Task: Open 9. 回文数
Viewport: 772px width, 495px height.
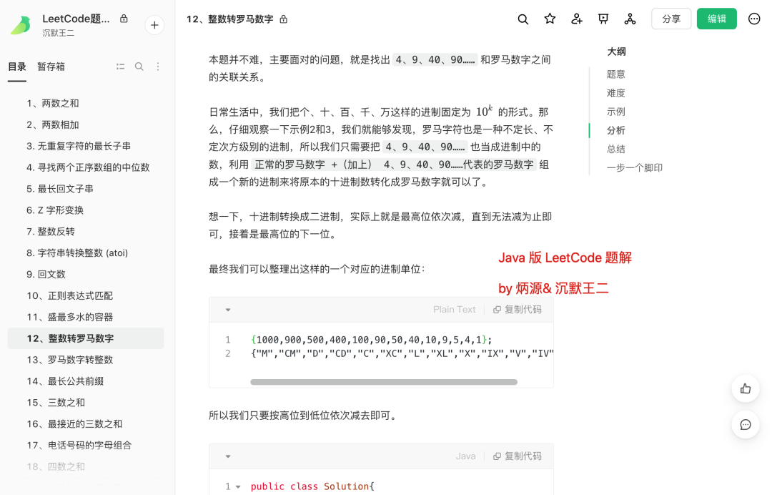Action: point(86,275)
